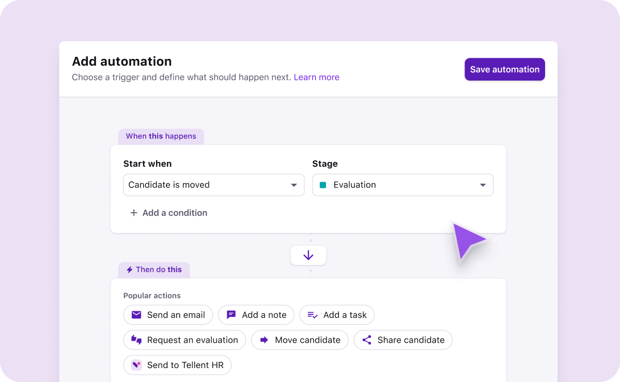620x382 pixels.
Task: Select the Then do this tab
Action: pos(154,269)
